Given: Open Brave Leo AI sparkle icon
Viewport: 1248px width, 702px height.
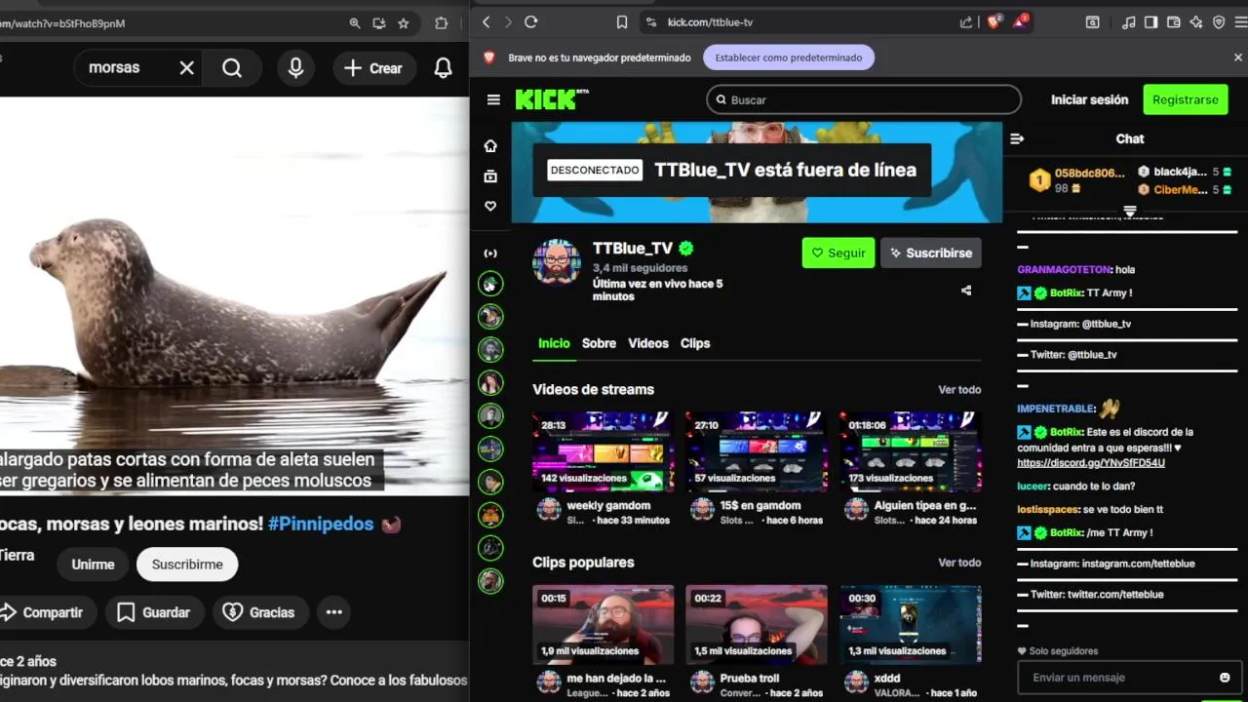Looking at the screenshot, I should [1196, 21].
